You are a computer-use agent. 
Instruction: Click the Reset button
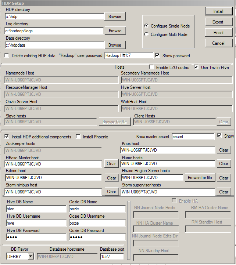click(x=218, y=33)
